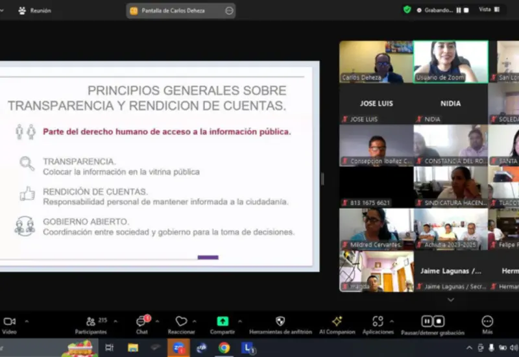Toggle the Video camera button
The image size is (519, 357).
point(9,325)
